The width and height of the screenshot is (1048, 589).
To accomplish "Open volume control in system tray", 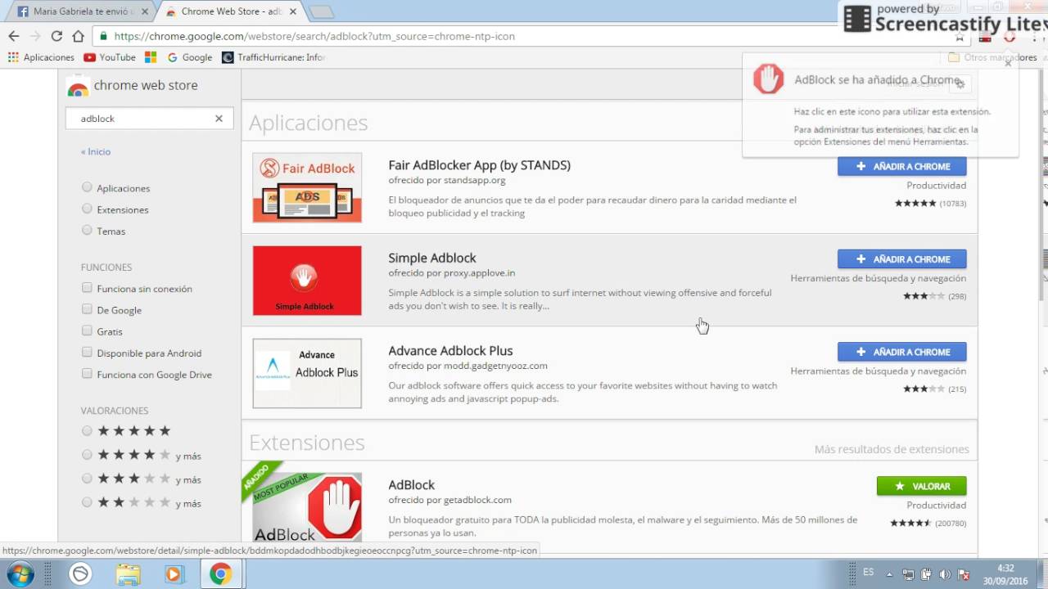I will (945, 574).
